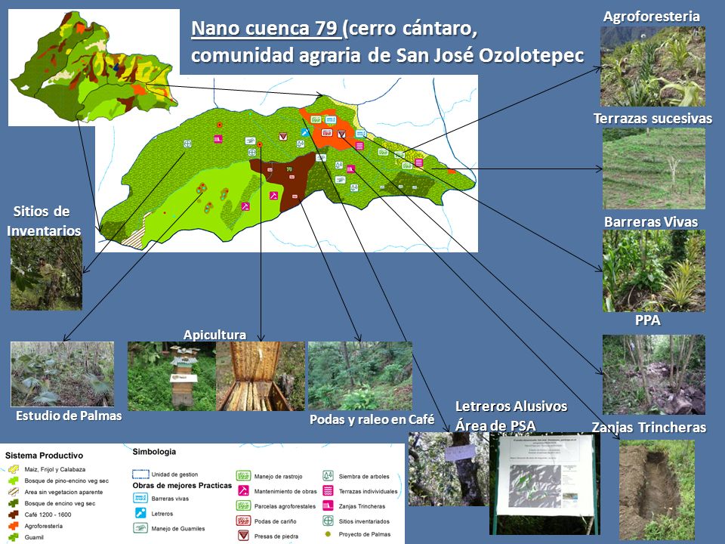Screen dimensions: 725x544
Task: Click the 'Podas y raleo en Café' caption
Action: tap(372, 419)
